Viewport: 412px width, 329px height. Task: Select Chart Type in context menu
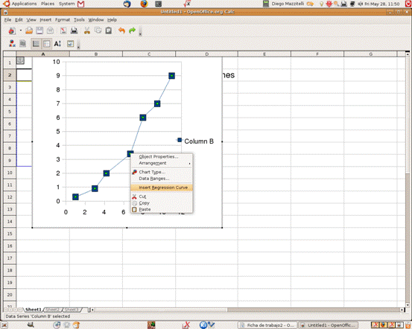coord(162,172)
